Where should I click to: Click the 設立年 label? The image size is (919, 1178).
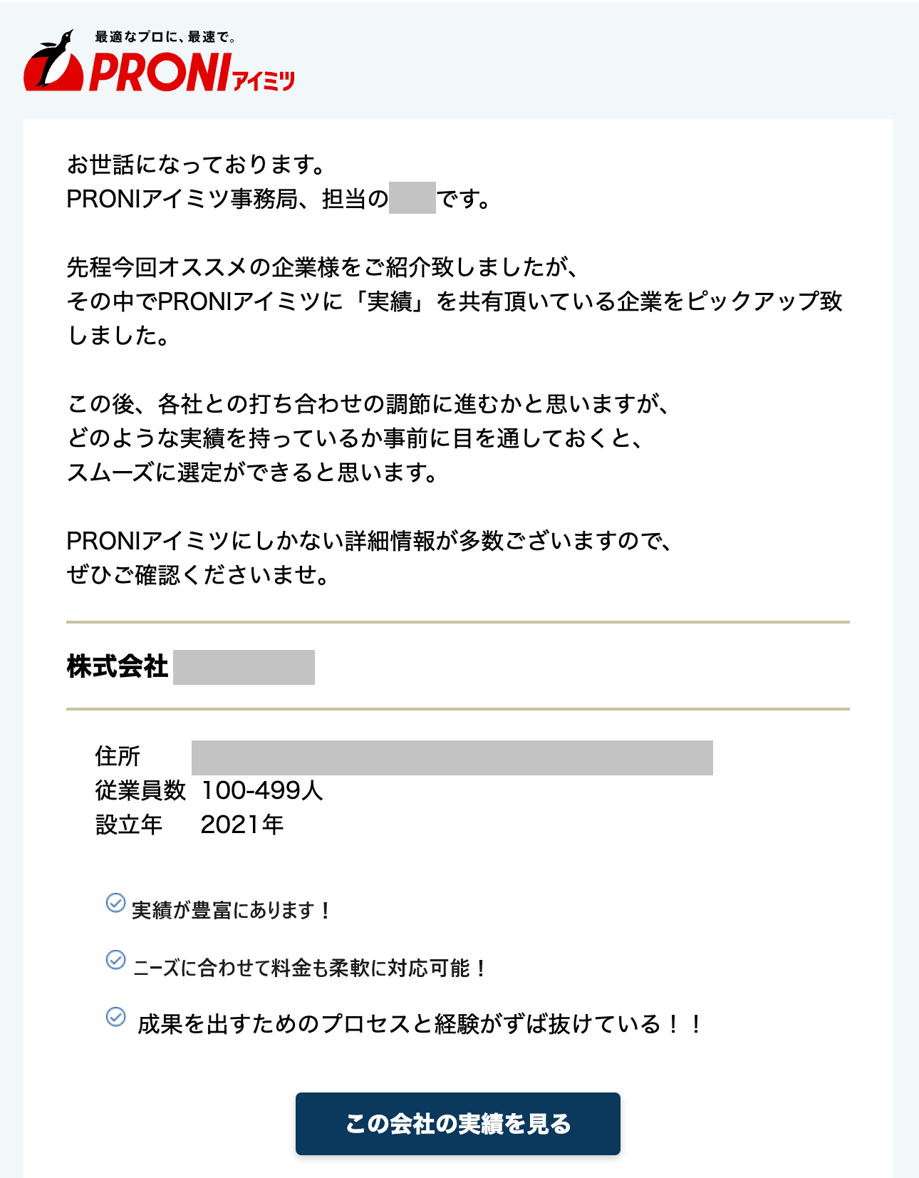pyautogui.click(x=129, y=825)
